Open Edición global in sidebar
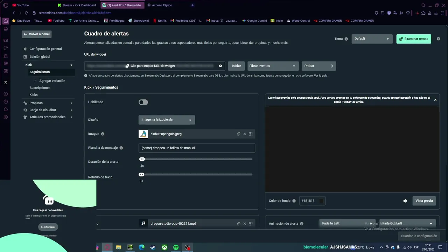The image size is (448, 252). pyautogui.click(x=40, y=57)
